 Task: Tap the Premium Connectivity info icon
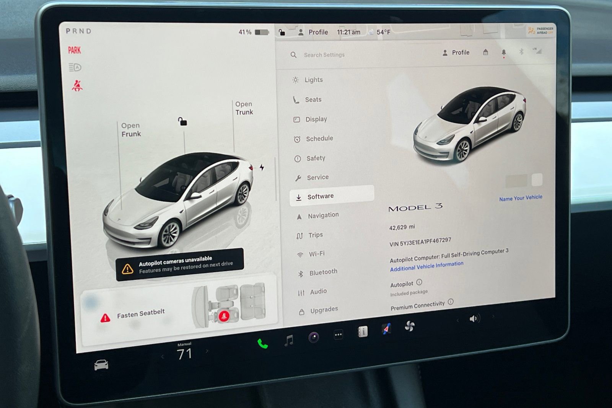point(451,302)
